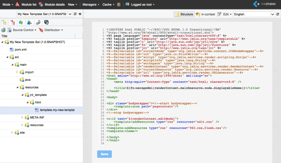Collapse My New Template Set root node
The width and height of the screenshot is (281, 163).
click(x=2, y=42)
